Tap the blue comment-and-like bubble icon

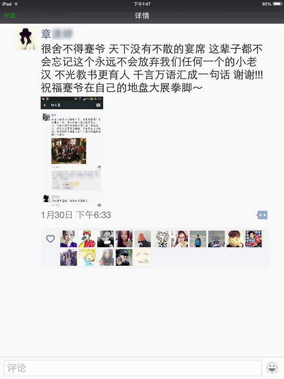tap(263, 215)
